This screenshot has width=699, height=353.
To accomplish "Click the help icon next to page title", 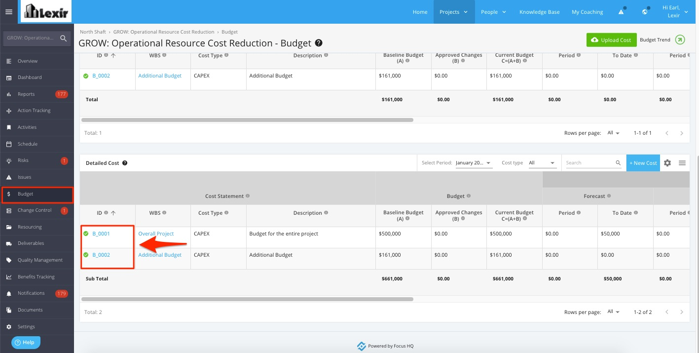I will point(319,43).
